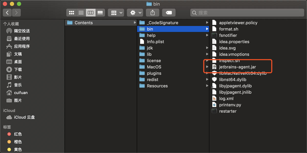The height and width of the screenshot is (153, 307).
Task: Open the help folder
Action: pyautogui.click(x=173, y=35)
